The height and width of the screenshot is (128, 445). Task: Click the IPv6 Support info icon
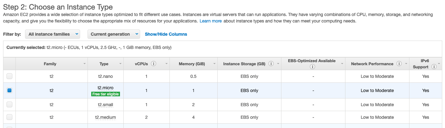[434, 67]
